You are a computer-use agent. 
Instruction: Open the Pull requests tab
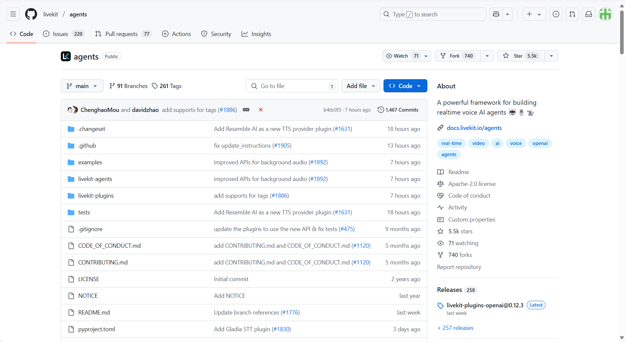(x=123, y=34)
